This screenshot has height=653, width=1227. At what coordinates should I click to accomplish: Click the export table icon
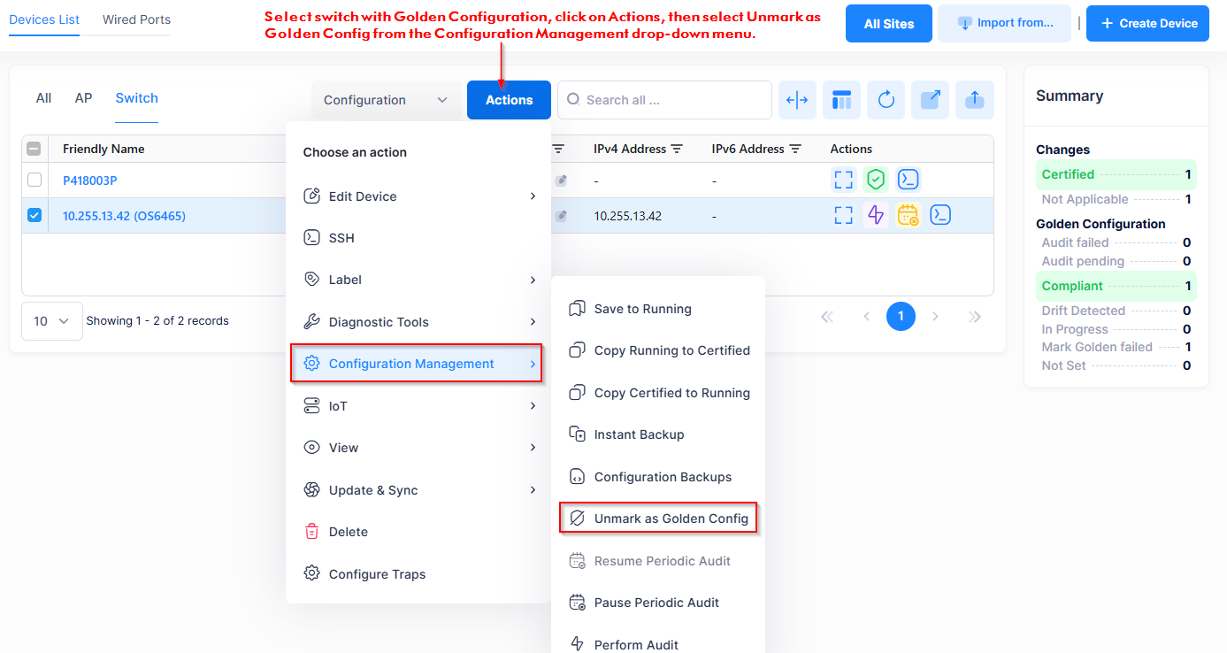tap(930, 100)
